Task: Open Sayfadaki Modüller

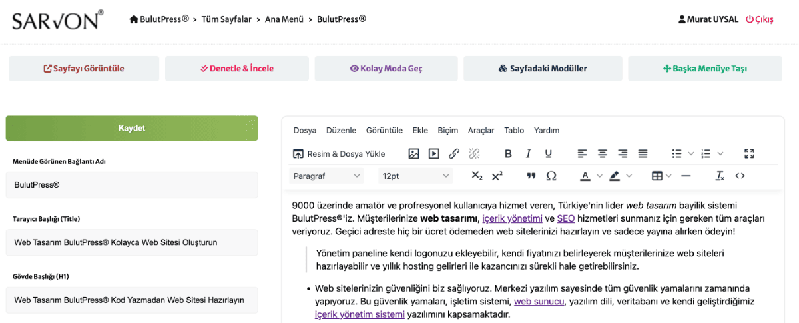Action: coord(543,69)
